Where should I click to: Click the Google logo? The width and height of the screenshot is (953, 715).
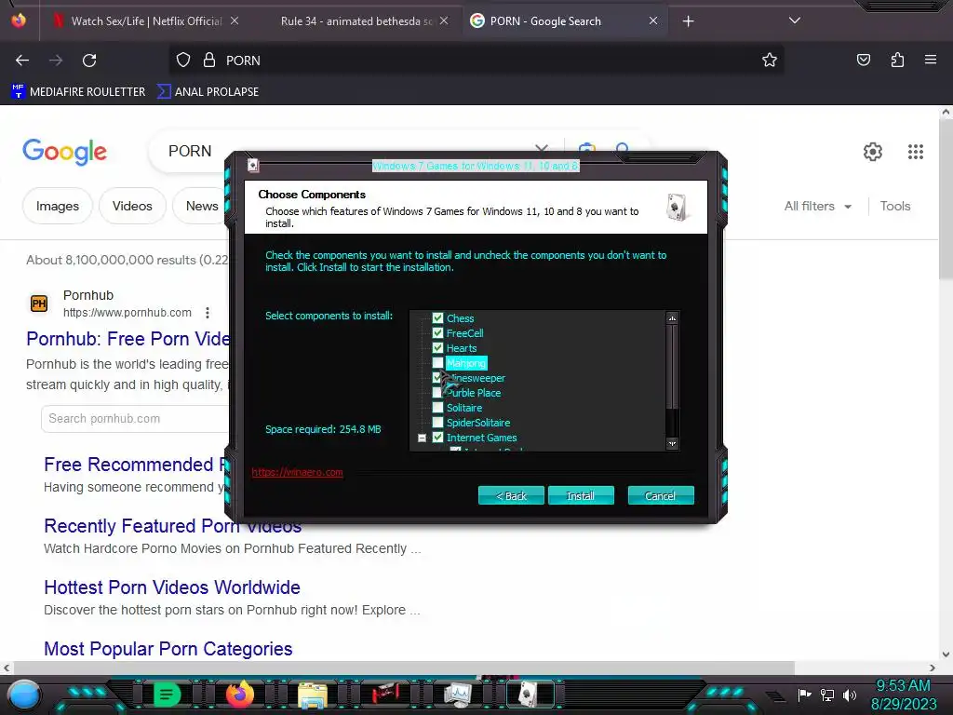(x=64, y=152)
